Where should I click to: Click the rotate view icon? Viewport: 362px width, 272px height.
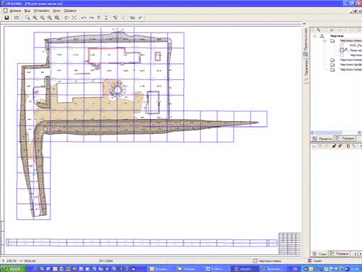(67, 18)
